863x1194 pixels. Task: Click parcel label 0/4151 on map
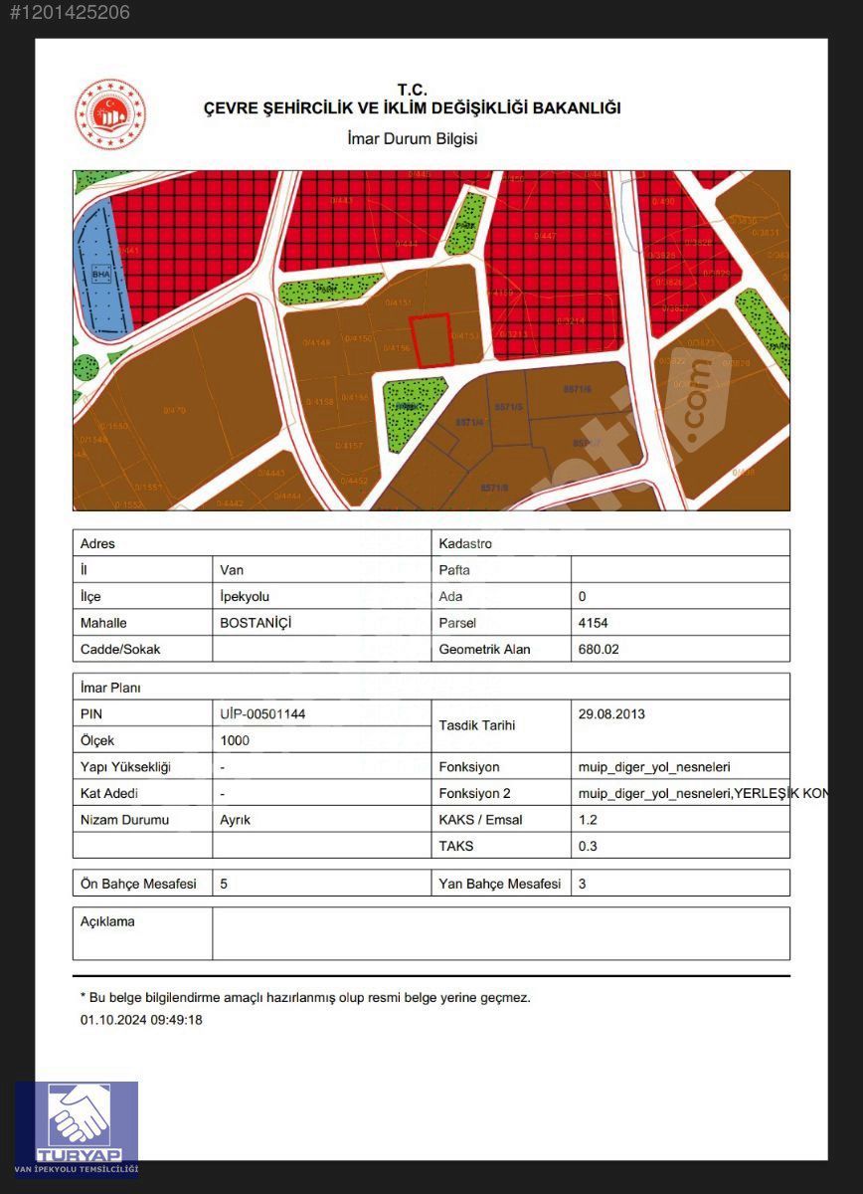click(x=397, y=301)
